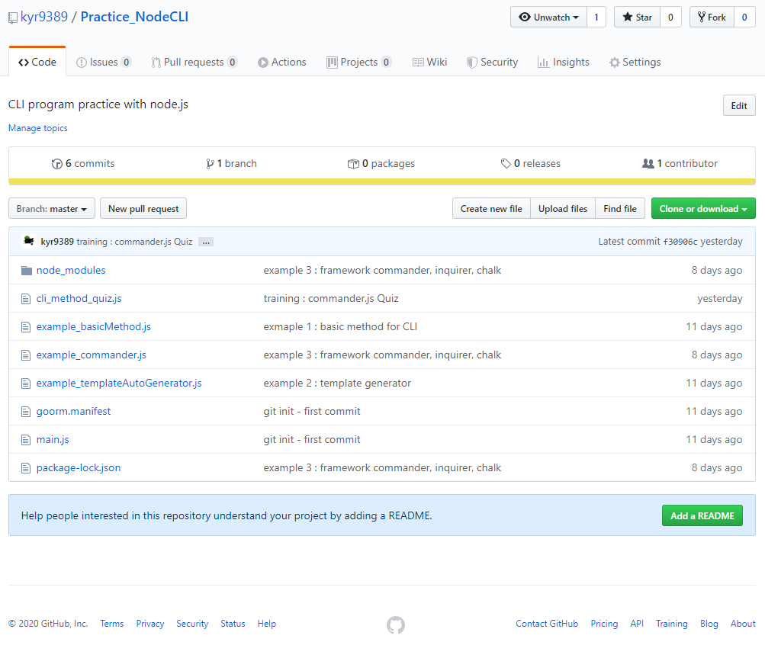Click the package box icon
This screenshot has width=765, height=658.
(352, 164)
